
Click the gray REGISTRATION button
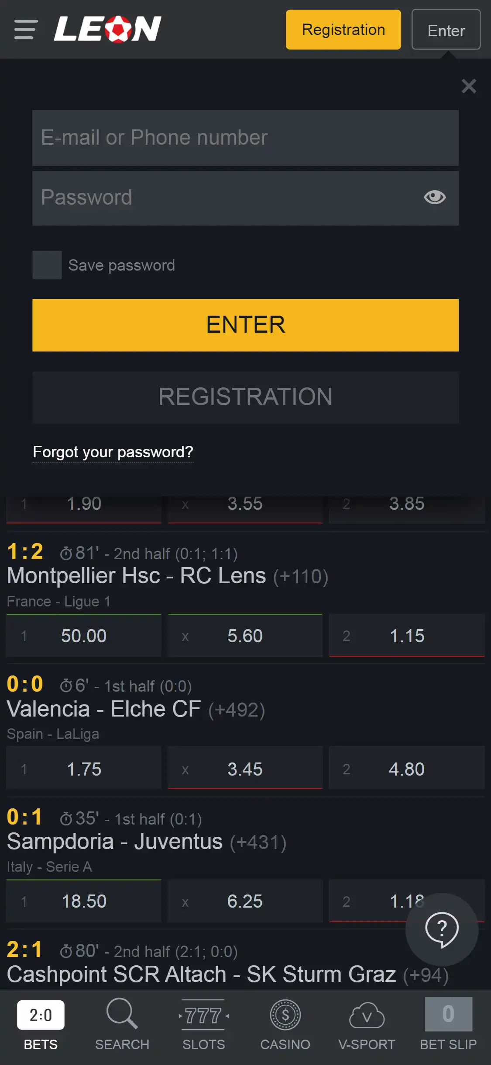(245, 397)
